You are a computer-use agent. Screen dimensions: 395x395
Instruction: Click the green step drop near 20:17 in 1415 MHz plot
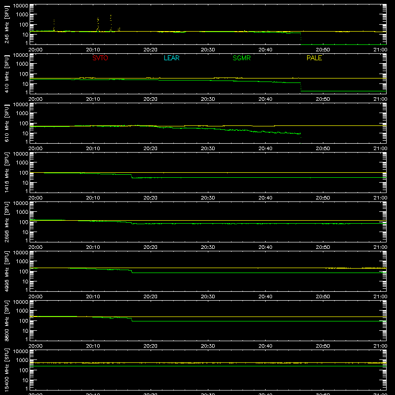tap(132, 176)
